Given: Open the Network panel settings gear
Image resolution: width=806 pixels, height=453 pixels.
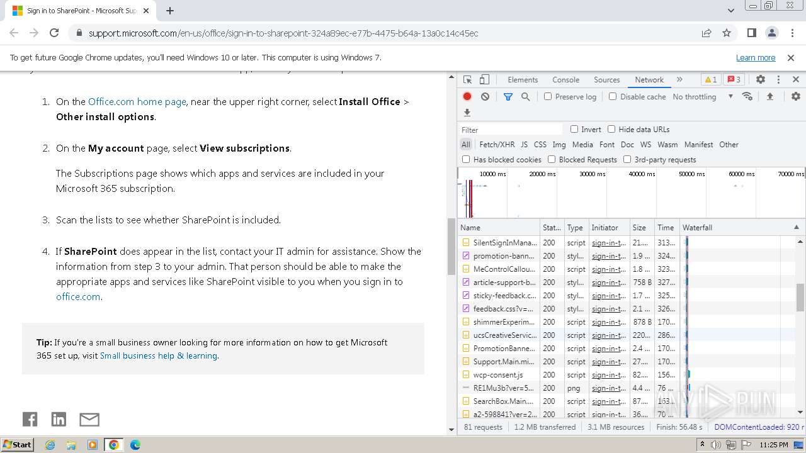Looking at the screenshot, I should [x=796, y=96].
